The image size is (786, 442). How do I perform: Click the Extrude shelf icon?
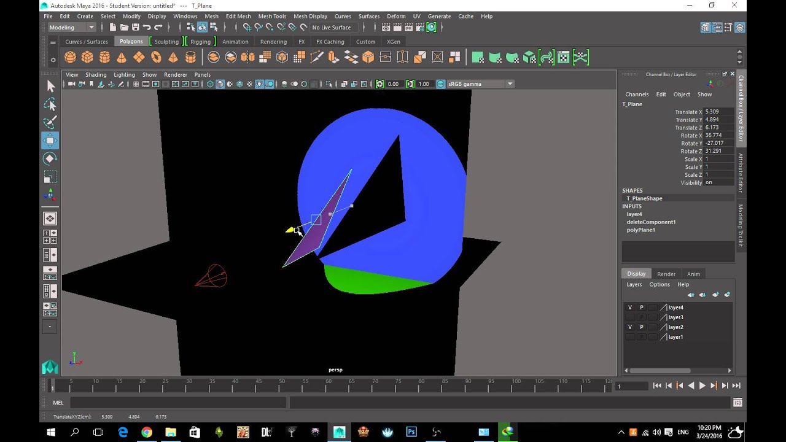(x=334, y=57)
